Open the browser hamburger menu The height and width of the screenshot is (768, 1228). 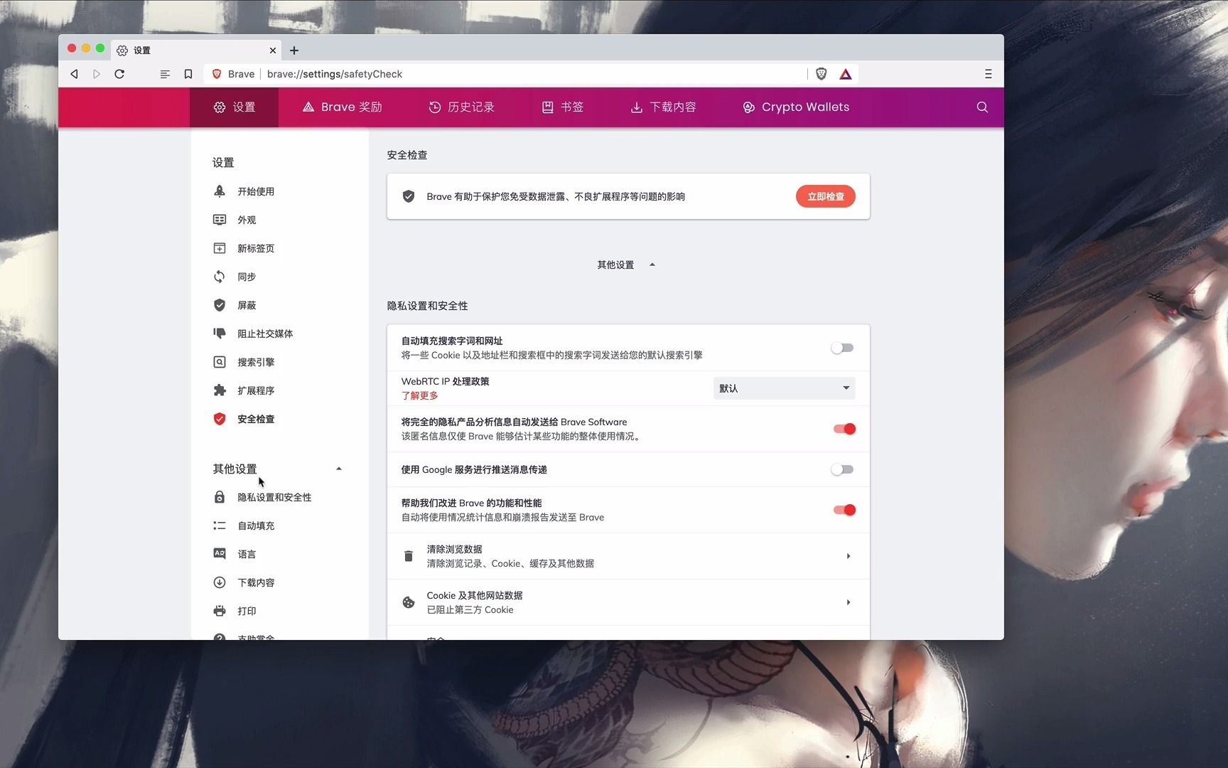988,74
